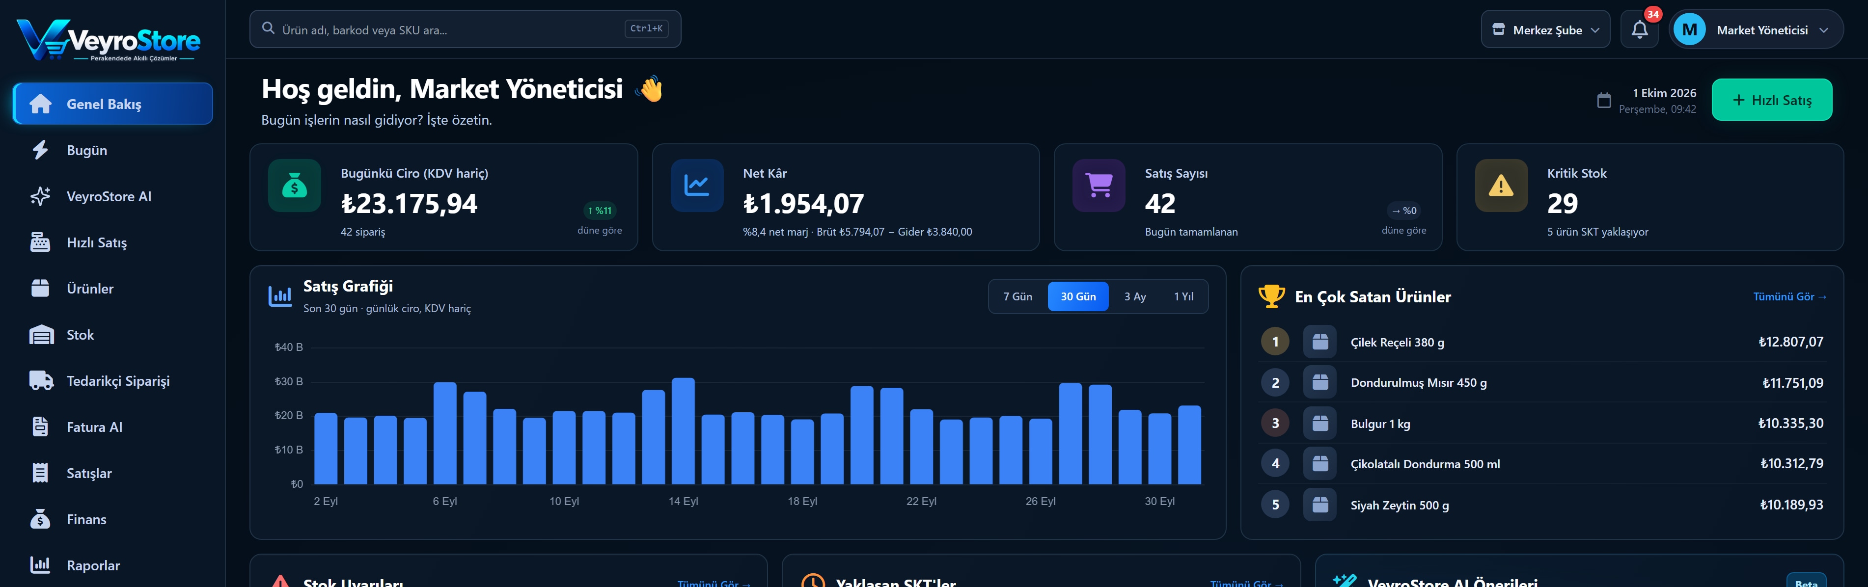
Task: Click the Ürünler box icon in sidebar
Action: coord(41,289)
